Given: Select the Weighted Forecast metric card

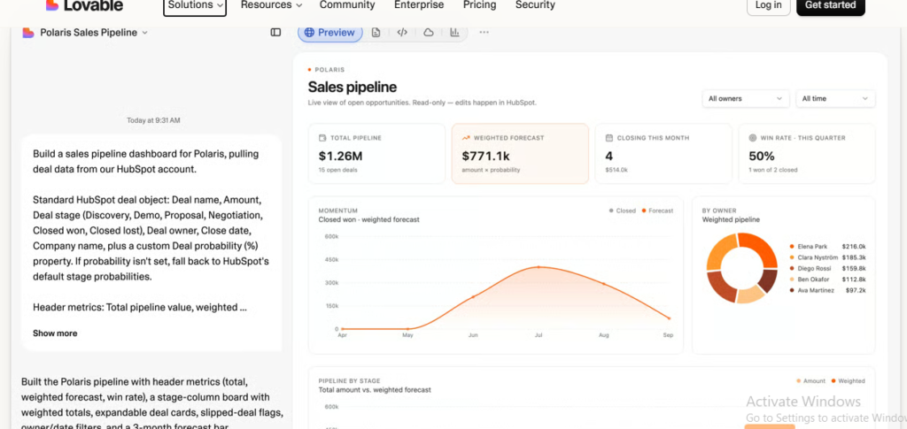Looking at the screenshot, I should [x=520, y=154].
